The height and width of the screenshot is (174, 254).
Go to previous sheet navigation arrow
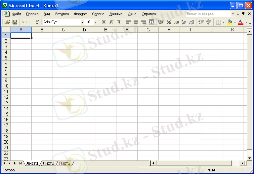[10, 163]
